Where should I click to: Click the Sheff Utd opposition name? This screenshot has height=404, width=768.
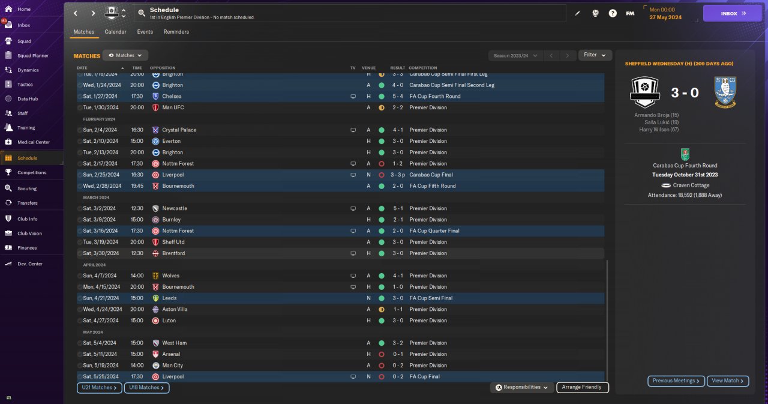(173, 242)
